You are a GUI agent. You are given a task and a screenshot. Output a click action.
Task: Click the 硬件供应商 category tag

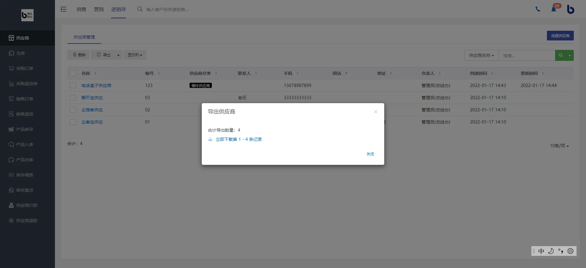pyautogui.click(x=201, y=85)
